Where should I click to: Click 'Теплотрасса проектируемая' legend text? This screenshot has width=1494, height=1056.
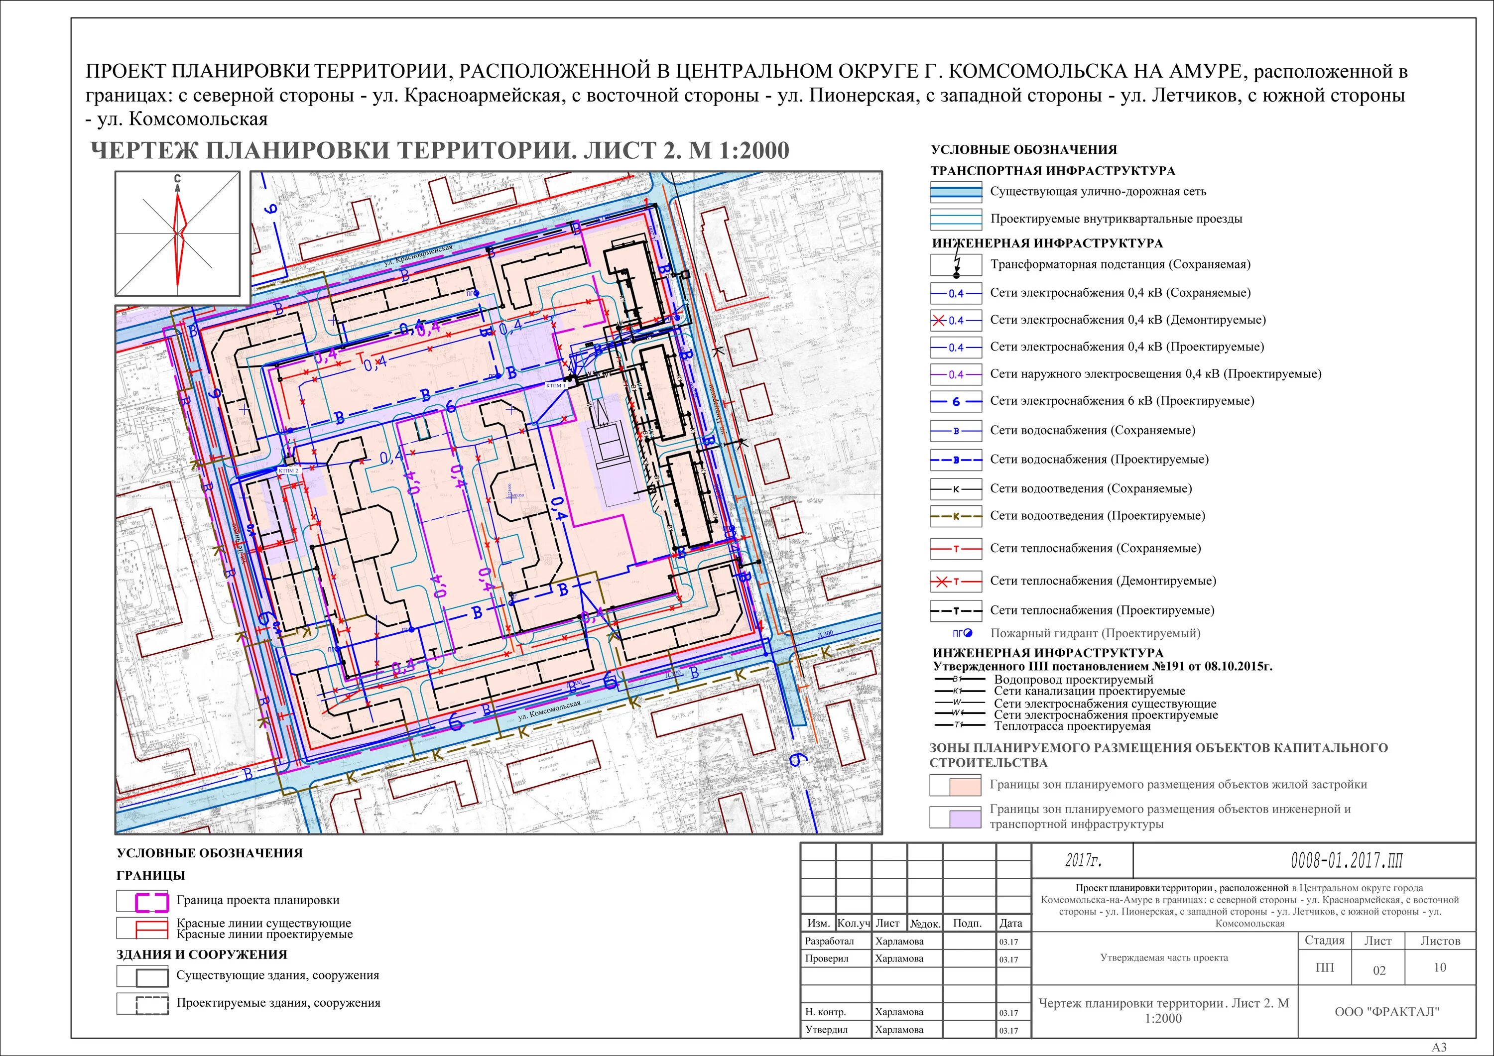point(1072,725)
